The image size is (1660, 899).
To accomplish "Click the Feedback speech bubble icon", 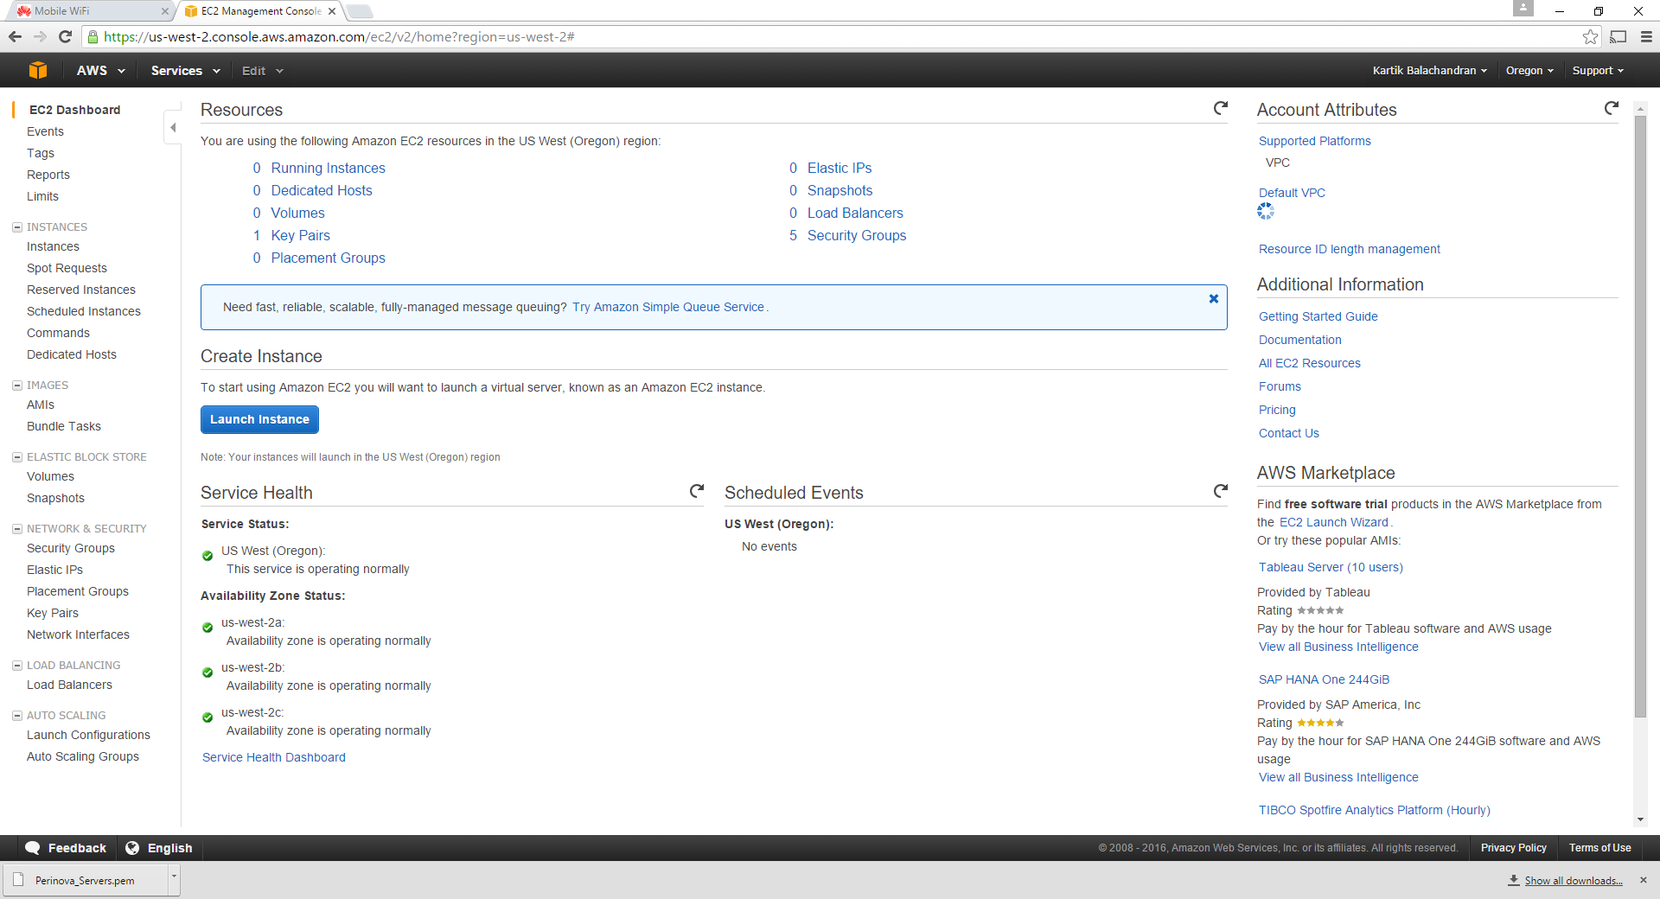I will coord(33,848).
